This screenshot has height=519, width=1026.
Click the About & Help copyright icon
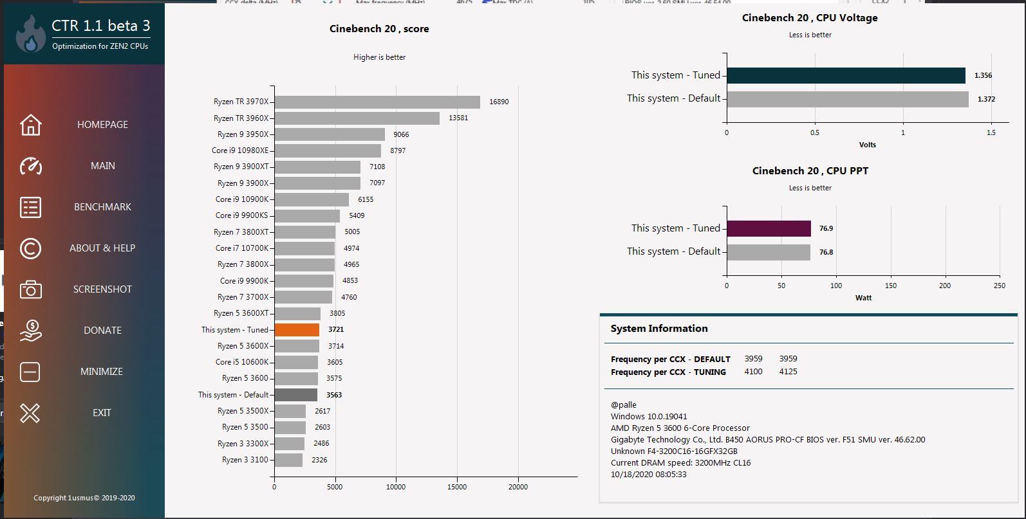click(30, 248)
